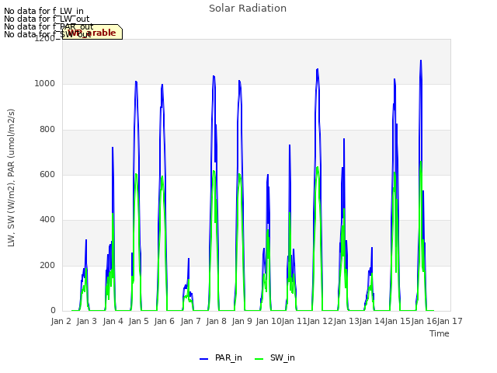This screenshot has height=373, width=497.
Task: Click the small PAR_in peak on Jan 7
Action: [189, 259]
